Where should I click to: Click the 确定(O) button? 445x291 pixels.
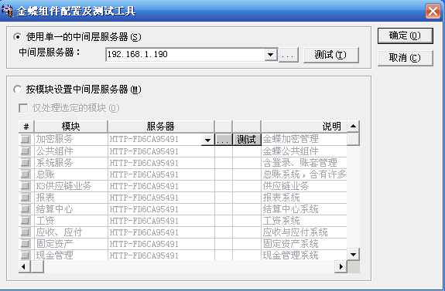tap(406, 36)
